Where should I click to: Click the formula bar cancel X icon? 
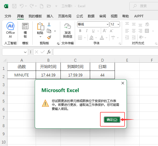[37, 52]
